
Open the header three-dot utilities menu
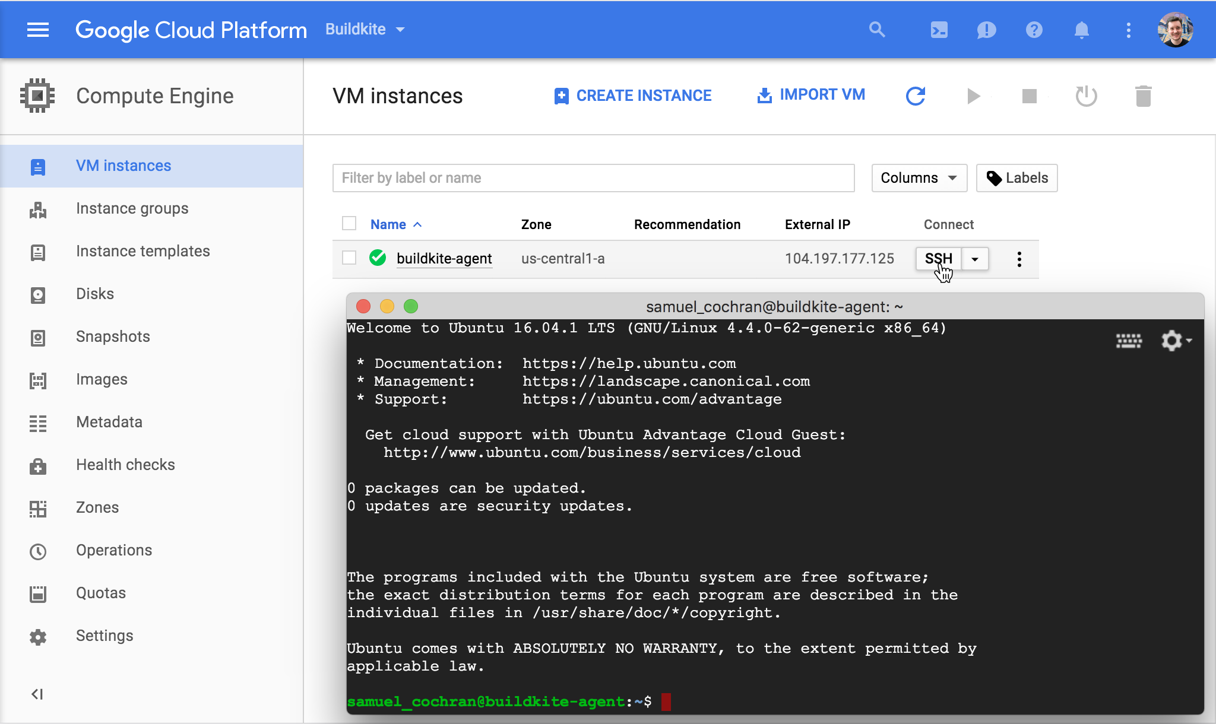(x=1128, y=30)
